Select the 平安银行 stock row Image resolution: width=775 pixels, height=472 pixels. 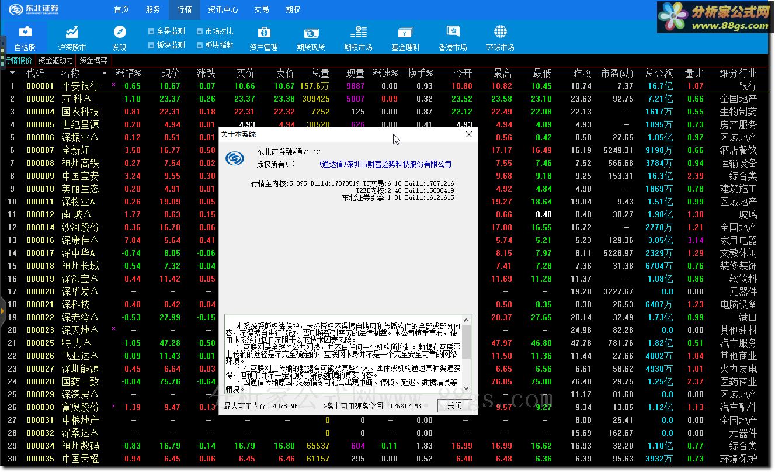[383, 86]
